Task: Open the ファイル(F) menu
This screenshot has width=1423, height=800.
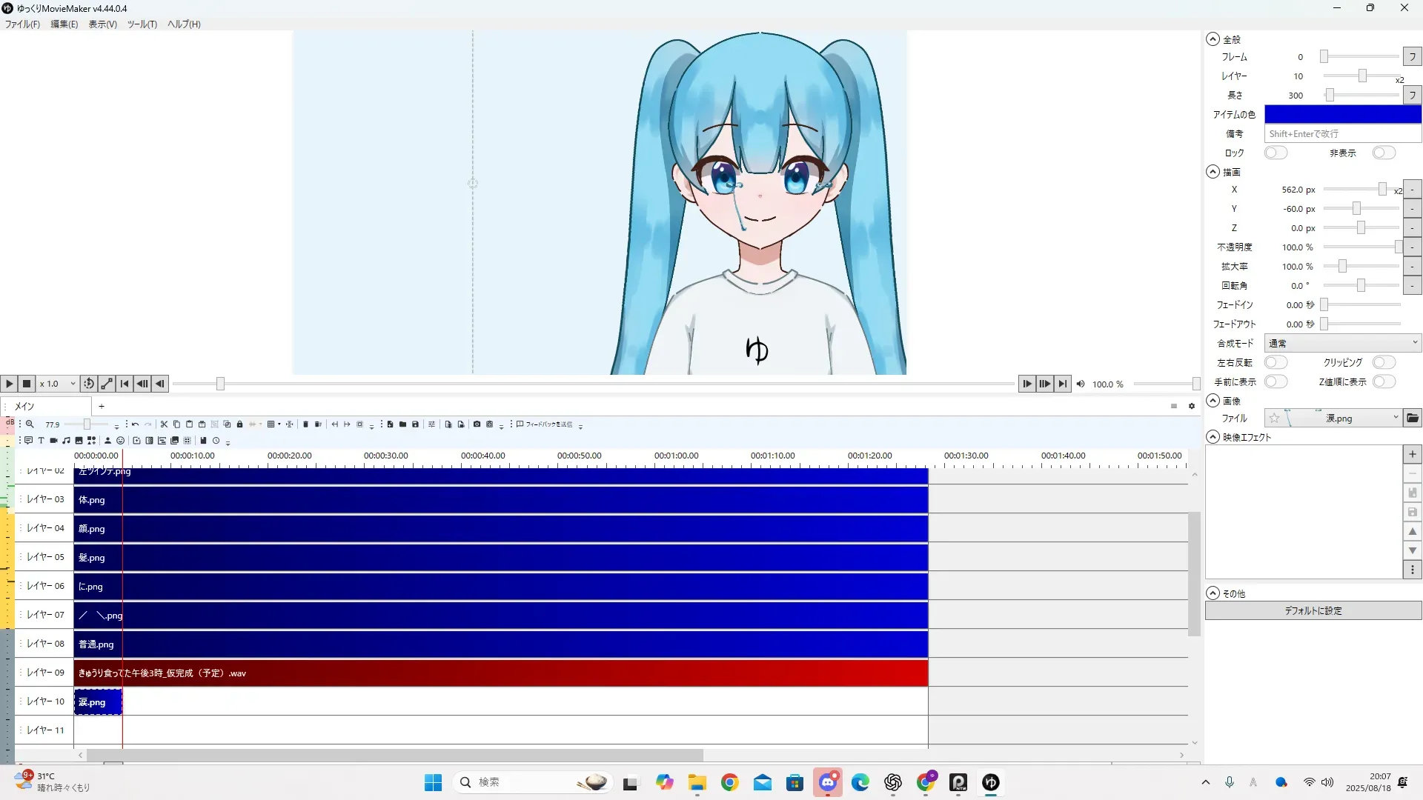Action: pos(22,24)
